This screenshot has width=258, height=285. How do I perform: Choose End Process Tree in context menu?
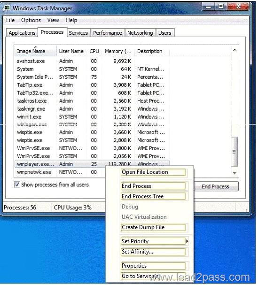coord(153,196)
